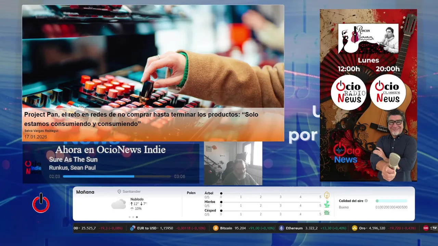438x246 pixels.
Task: Click the Nublado weather condition text
Action: 137,199
